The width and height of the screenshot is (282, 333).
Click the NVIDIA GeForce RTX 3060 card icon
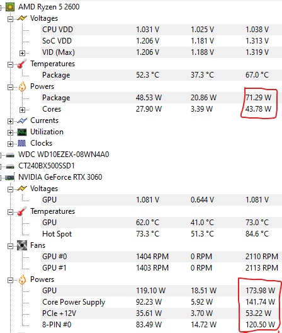(9, 177)
